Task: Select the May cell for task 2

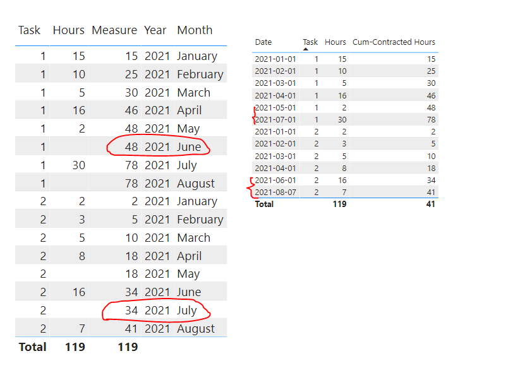Action: pyautogui.click(x=188, y=274)
